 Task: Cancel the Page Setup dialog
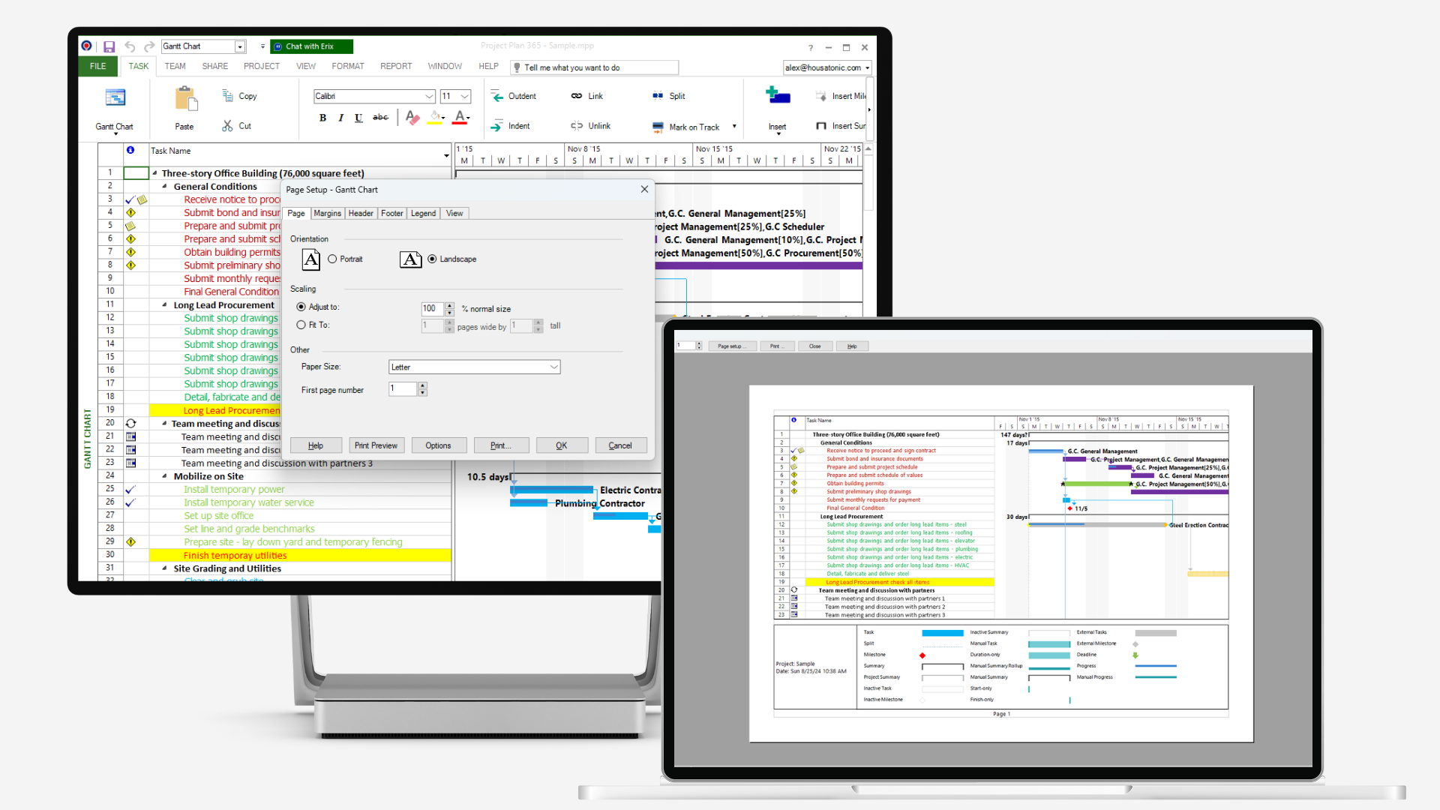[620, 445]
